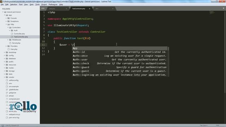This screenshot has width=226, height=127.
Task: Select TestController.php in the sidebar
Action: tap(21, 37)
